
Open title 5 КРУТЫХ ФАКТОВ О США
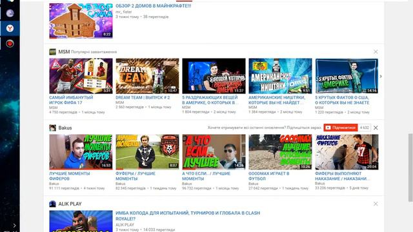[342, 100]
